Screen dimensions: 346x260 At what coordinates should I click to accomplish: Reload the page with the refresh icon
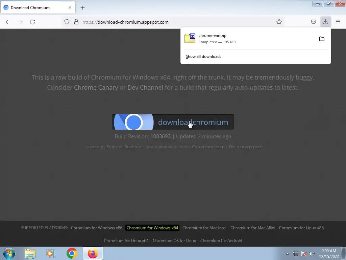pos(32,22)
